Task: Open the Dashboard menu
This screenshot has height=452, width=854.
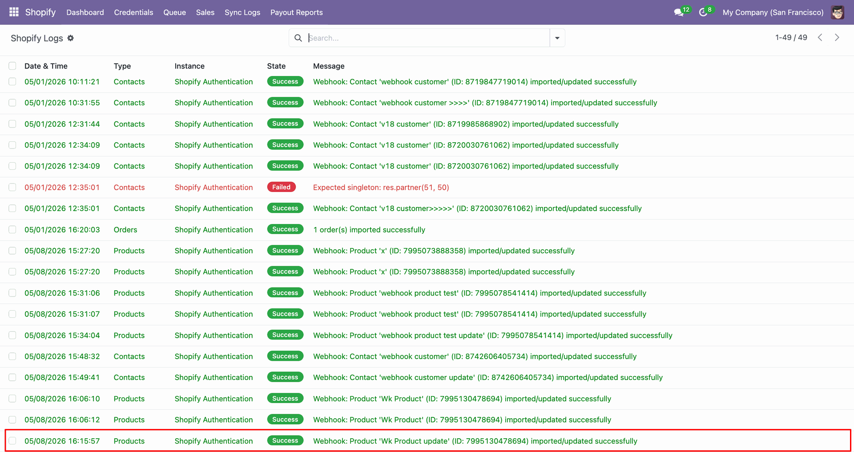Action: point(85,12)
